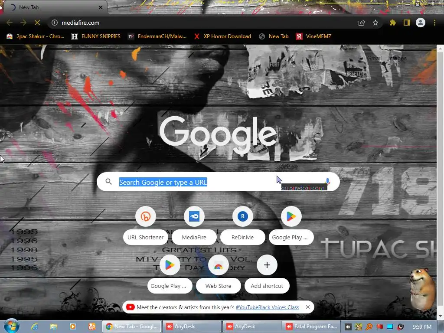The width and height of the screenshot is (444, 333).
Task: Close the New Tab tab
Action: pyautogui.click(x=100, y=7)
